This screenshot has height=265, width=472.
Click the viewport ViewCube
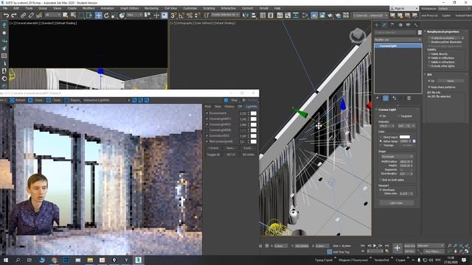point(357,36)
